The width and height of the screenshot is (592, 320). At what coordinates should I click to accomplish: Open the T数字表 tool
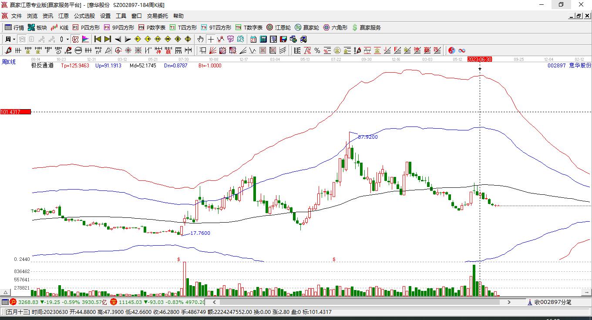[x=249, y=27]
